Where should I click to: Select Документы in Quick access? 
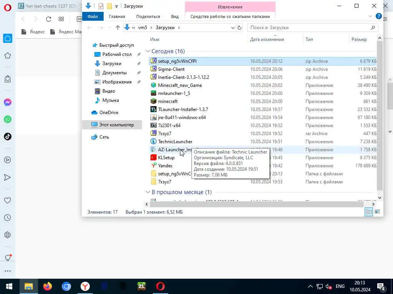114,73
